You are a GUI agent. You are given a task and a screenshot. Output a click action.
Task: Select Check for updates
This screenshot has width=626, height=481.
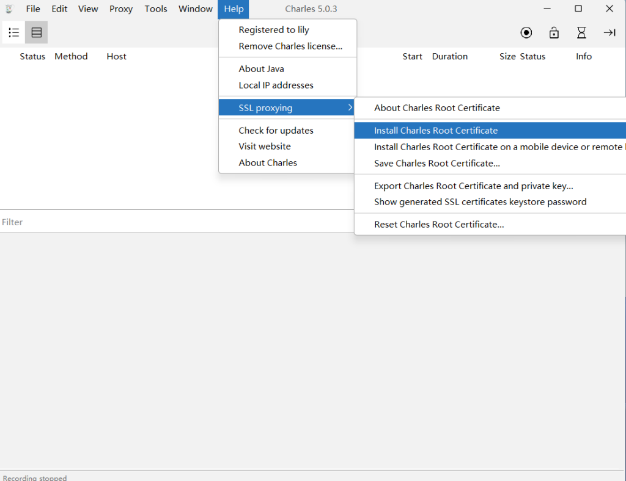276,131
